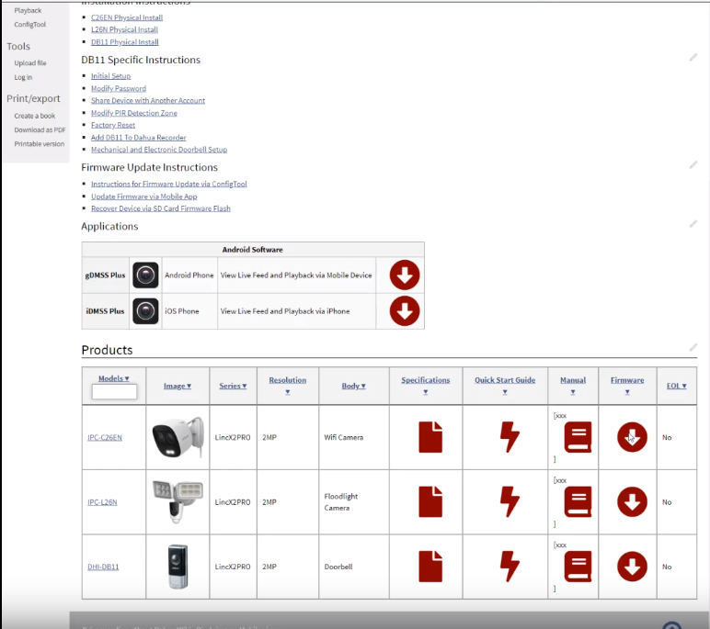Sort table by EOL column

coord(677,386)
